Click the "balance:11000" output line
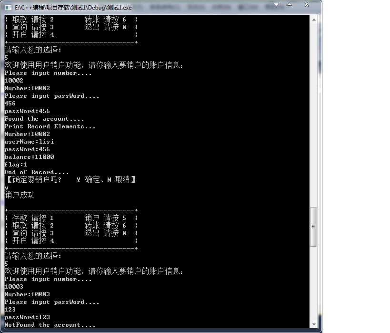 pyautogui.click(x=29, y=157)
